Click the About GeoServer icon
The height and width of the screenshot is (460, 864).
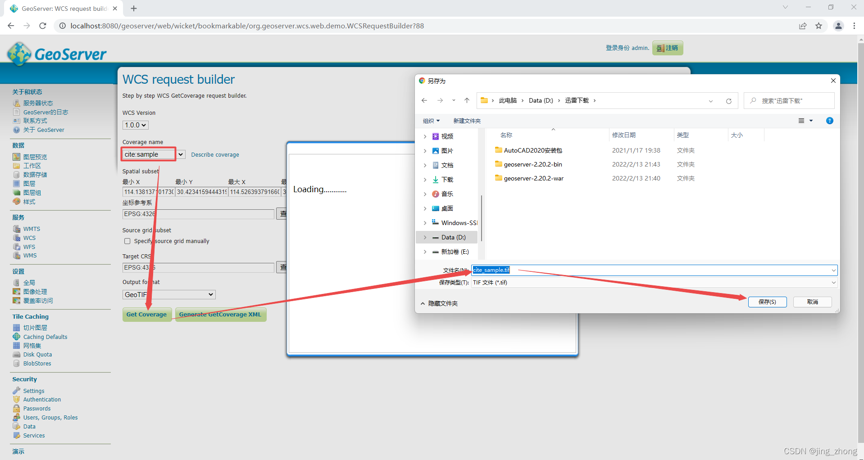pyautogui.click(x=17, y=130)
